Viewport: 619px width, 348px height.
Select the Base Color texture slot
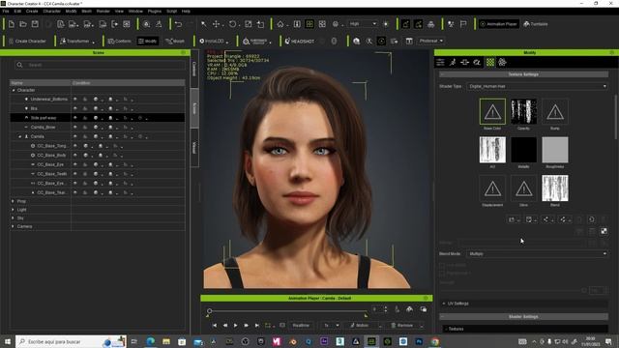click(x=492, y=112)
